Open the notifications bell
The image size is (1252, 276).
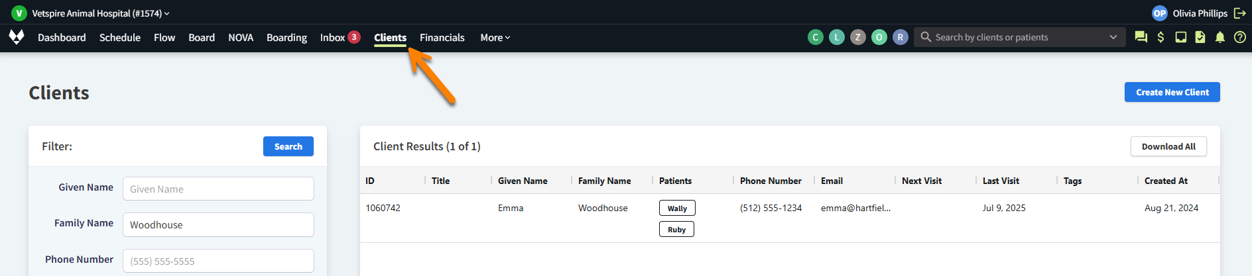(x=1220, y=37)
